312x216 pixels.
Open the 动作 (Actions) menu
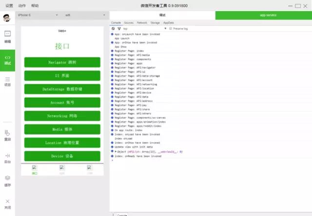[22, 5]
